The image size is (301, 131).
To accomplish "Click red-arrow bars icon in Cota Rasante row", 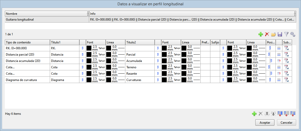I will click(279, 73).
